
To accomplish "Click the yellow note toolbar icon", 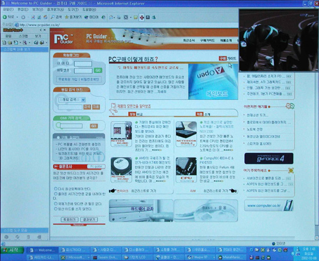I will point(136,17).
